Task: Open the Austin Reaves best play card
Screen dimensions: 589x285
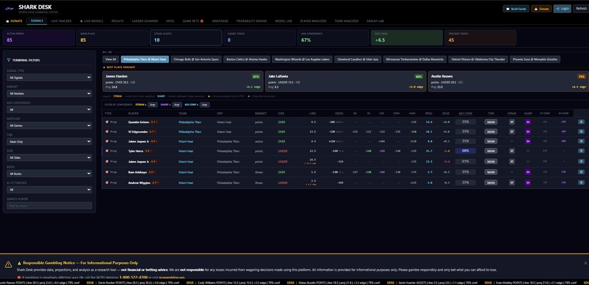Action: 508,81
